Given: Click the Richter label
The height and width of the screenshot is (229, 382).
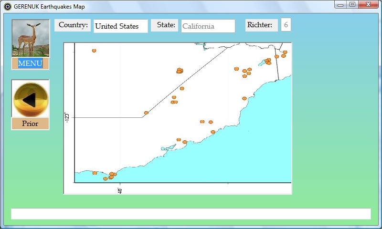Looking at the screenshot, I should pyautogui.click(x=261, y=25).
